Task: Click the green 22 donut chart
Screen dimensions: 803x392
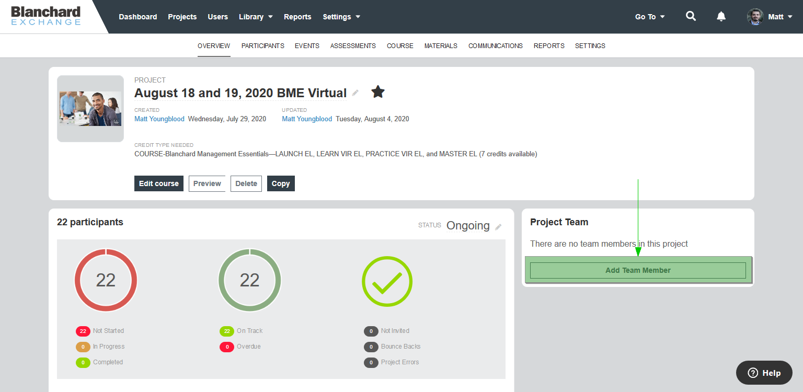Action: click(x=249, y=280)
